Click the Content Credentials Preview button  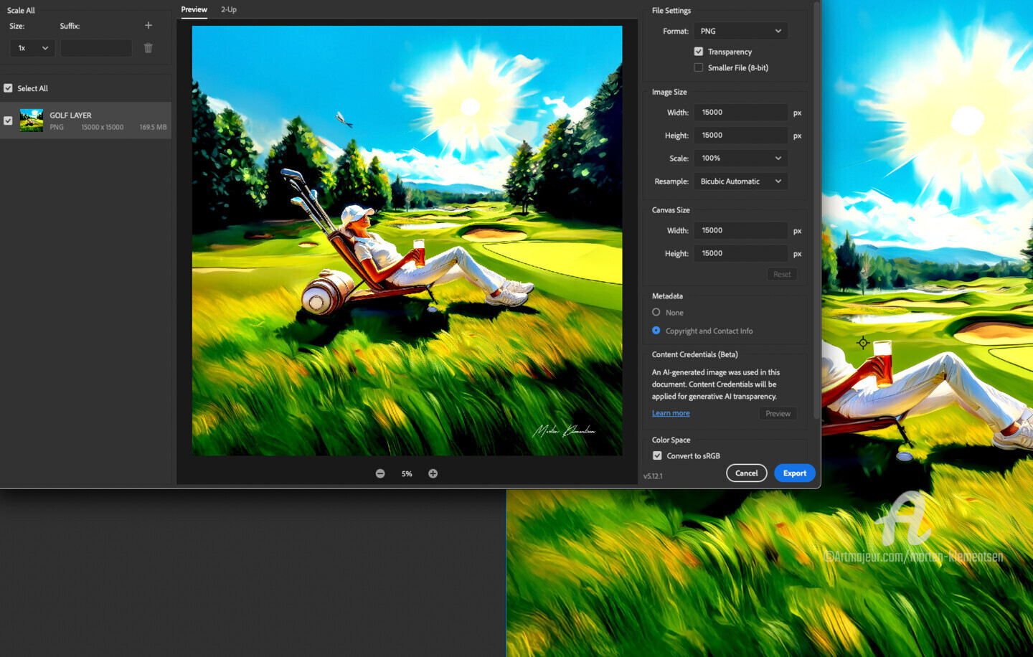point(778,414)
